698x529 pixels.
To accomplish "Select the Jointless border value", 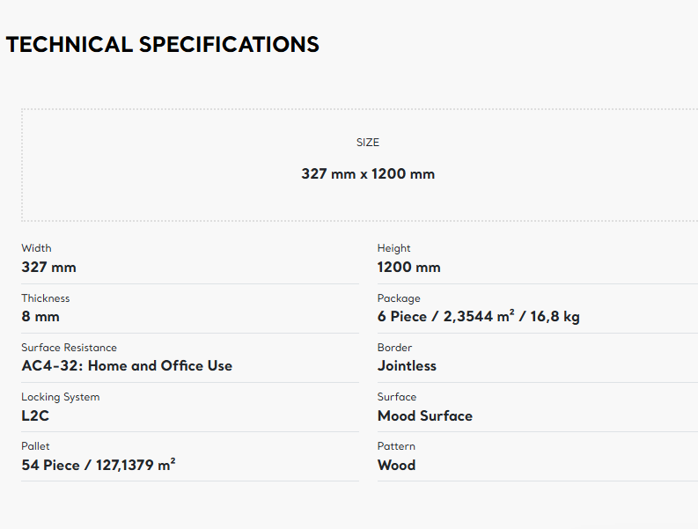I will click(x=407, y=365).
